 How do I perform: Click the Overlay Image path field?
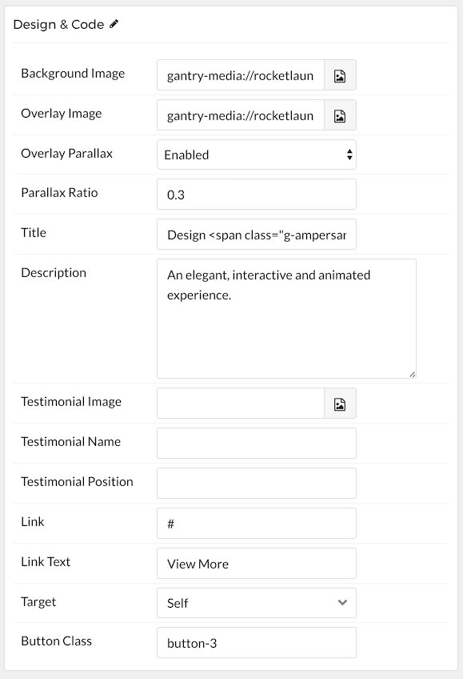pyautogui.click(x=241, y=115)
